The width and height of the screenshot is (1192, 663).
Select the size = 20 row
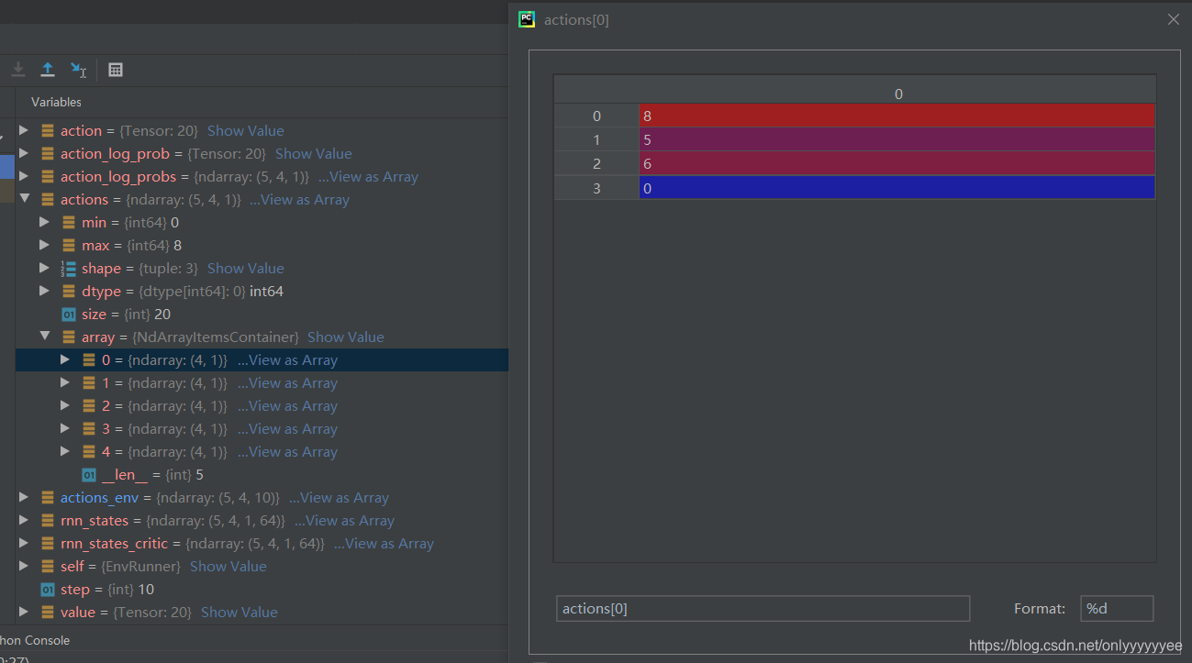(x=262, y=315)
